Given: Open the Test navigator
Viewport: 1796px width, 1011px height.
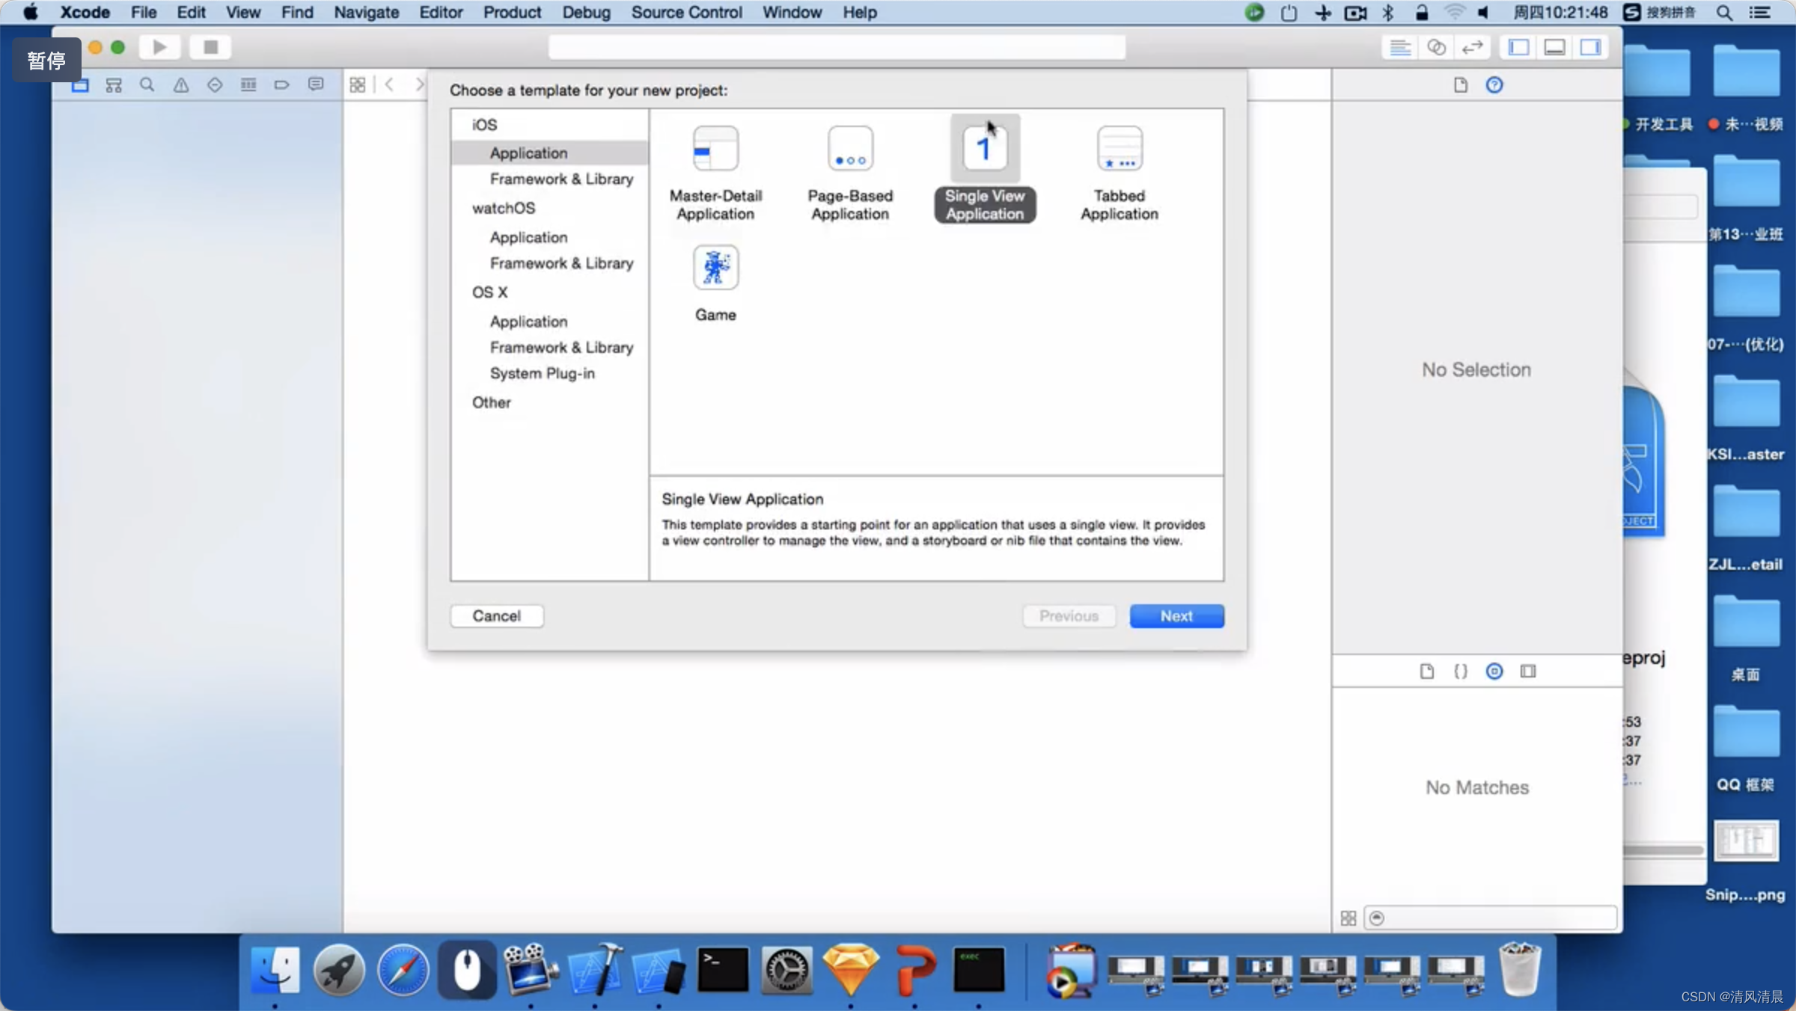Looking at the screenshot, I should click(x=215, y=85).
